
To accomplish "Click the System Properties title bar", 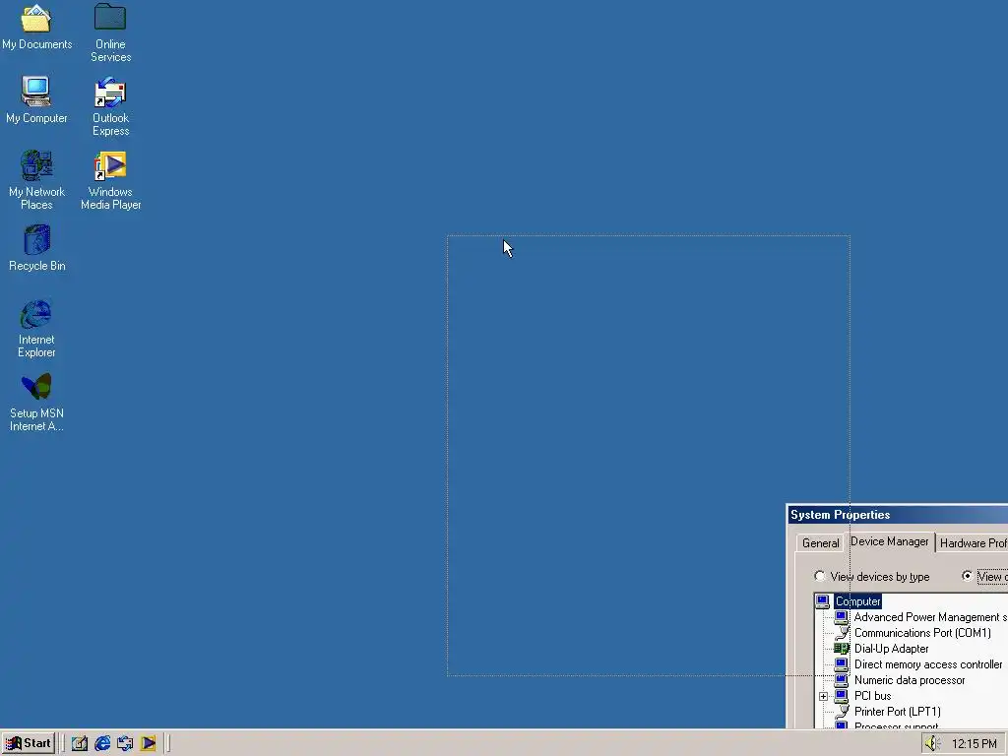I will click(898, 515).
